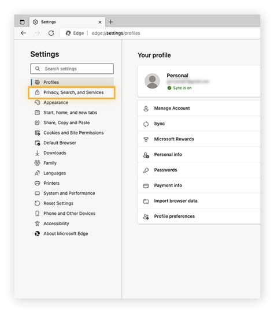
Task: Open Share, Copy and Paste settings
Action: 66,123
